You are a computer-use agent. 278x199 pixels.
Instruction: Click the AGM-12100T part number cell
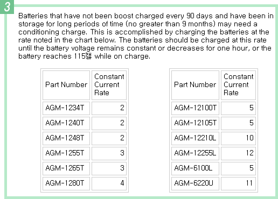(x=195, y=108)
